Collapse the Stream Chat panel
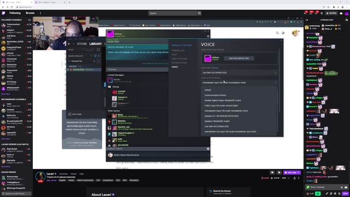The width and height of the screenshot is (350, 197). [x=307, y=20]
